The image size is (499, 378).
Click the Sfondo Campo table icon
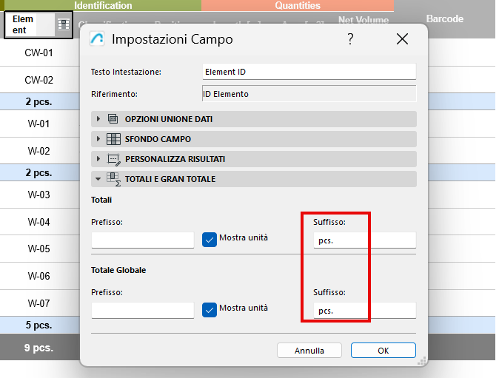point(113,139)
